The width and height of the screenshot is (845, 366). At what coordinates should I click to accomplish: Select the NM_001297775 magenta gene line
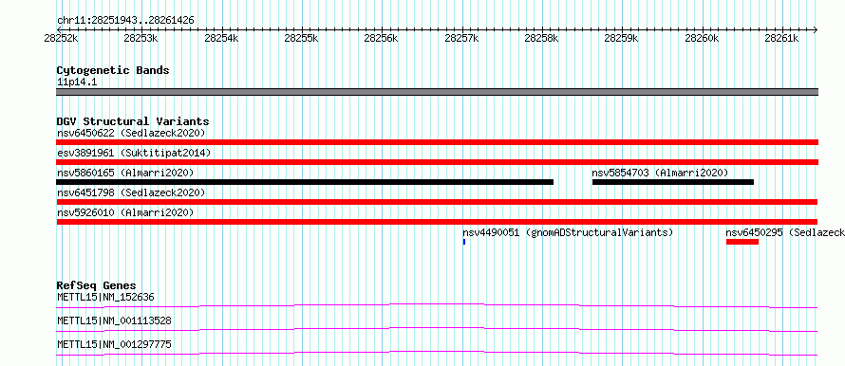pyautogui.click(x=437, y=353)
